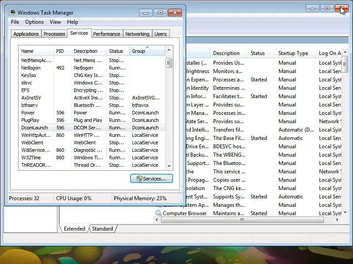353x264 pixels.
Task: Switch to the Users tab
Action: click(161, 34)
